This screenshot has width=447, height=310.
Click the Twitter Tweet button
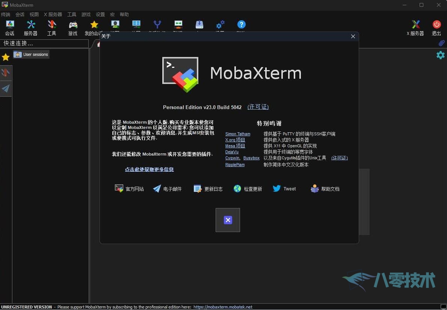coord(284,189)
